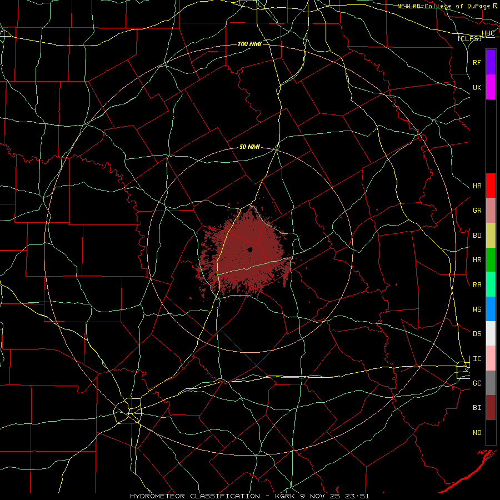Click the 'HR' legend label
Image resolution: width=500 pixels, height=500 pixels.
(x=477, y=260)
